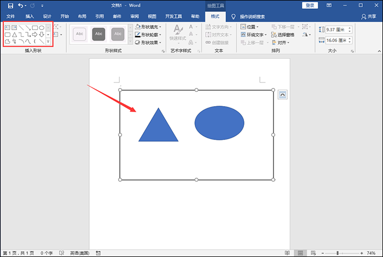383x257 pixels.
Task: Apply the dark gray Abc shape style
Action: pos(98,34)
